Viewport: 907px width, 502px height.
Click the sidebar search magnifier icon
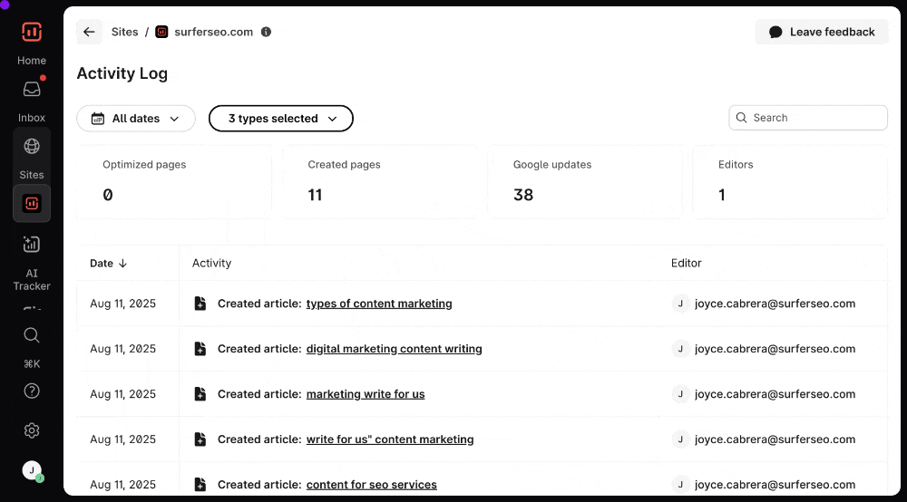[x=32, y=335]
